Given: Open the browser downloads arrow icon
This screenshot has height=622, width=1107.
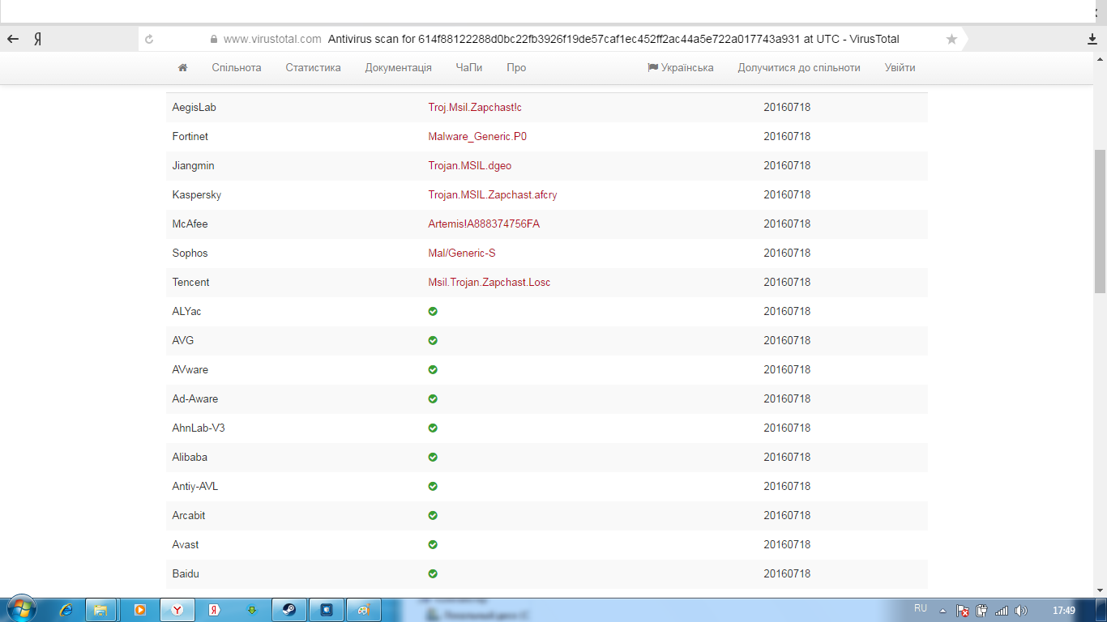Looking at the screenshot, I should pyautogui.click(x=1092, y=39).
